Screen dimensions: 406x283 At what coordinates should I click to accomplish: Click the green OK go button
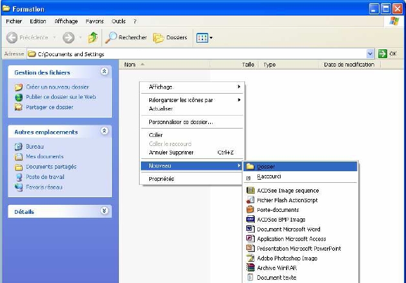pos(383,54)
